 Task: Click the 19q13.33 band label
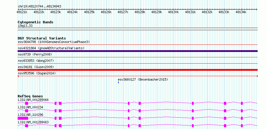pyautogui.click(x=25, y=26)
